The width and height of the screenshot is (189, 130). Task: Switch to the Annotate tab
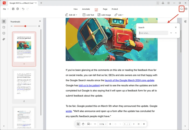(86, 9)
